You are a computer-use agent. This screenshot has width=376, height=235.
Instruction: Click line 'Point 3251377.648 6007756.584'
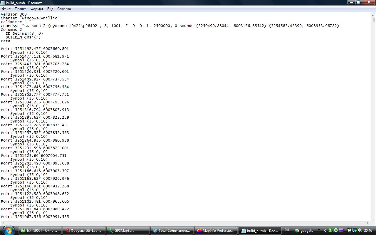pyautogui.click(x=35, y=87)
